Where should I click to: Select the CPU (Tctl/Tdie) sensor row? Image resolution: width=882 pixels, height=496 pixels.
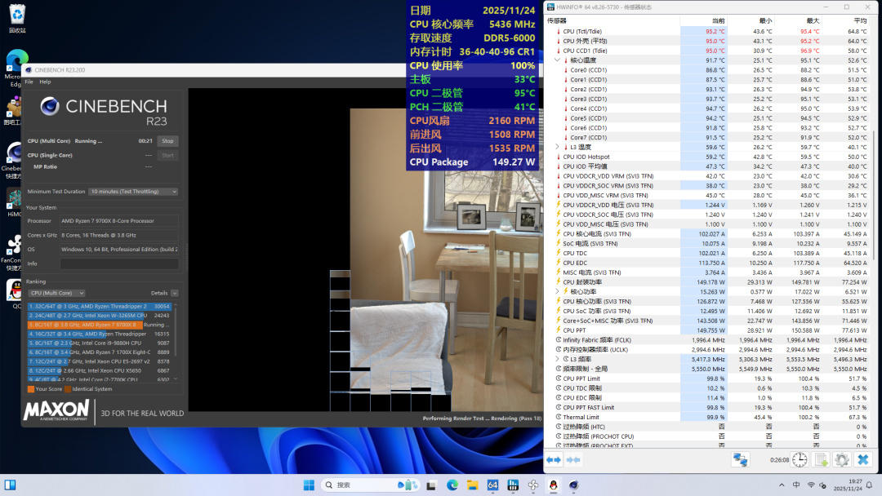707,32
